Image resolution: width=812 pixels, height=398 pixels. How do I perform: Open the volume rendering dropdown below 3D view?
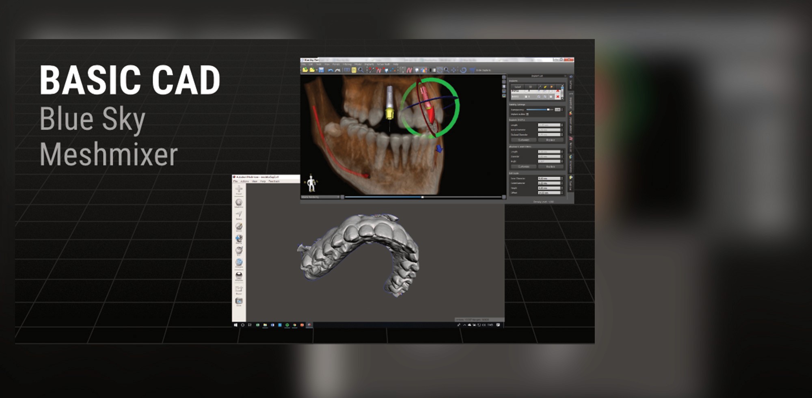(x=320, y=197)
